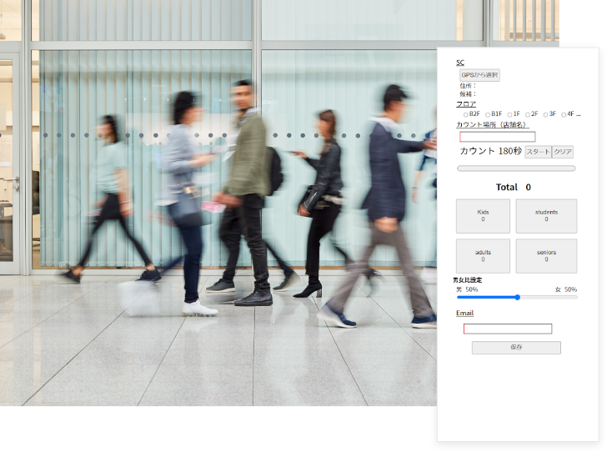Increment the students counter tile
Viewport: 612px width, 457px height.
(546, 216)
